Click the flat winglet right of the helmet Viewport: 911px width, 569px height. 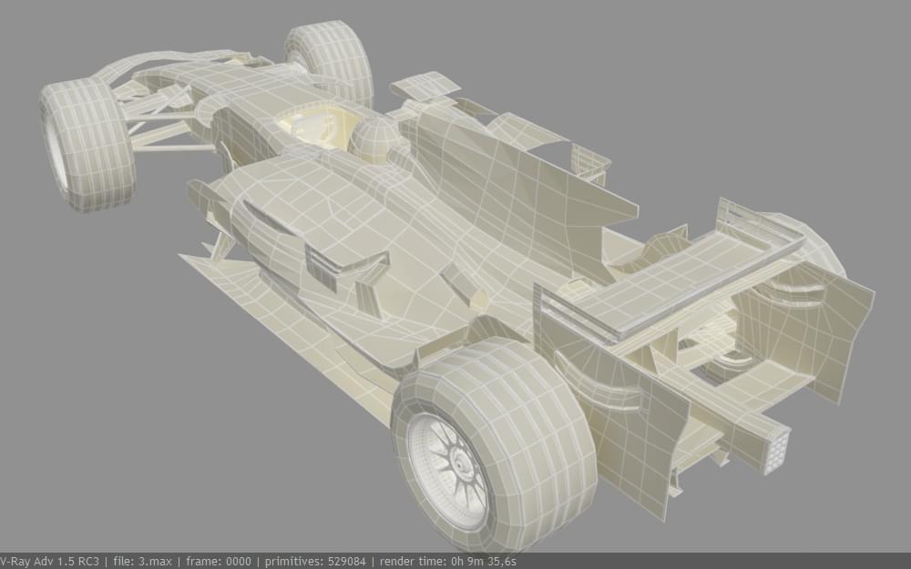425,86
